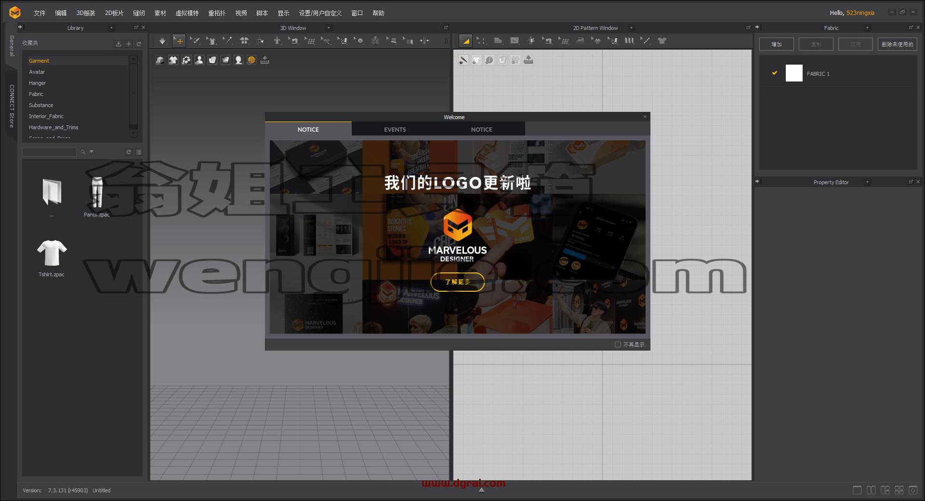Select the Select/Move tool in 3D toolbar
This screenshot has height=501, width=925.
click(179, 41)
